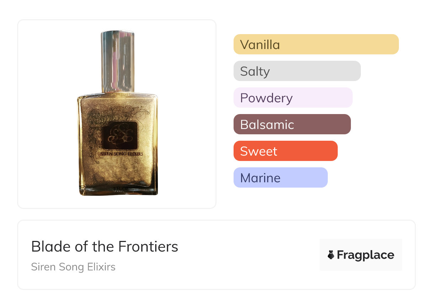Click the Sweet label text
433x307 pixels.
pyautogui.click(x=258, y=151)
